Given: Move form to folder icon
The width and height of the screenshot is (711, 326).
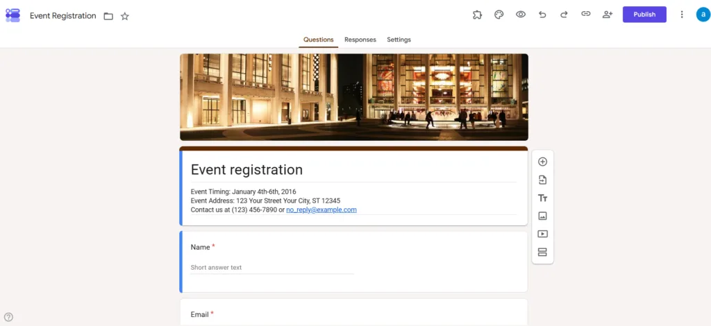Looking at the screenshot, I should [x=108, y=17].
